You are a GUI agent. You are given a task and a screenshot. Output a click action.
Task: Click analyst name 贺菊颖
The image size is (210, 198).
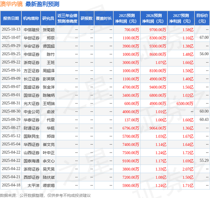click(x=49, y=30)
